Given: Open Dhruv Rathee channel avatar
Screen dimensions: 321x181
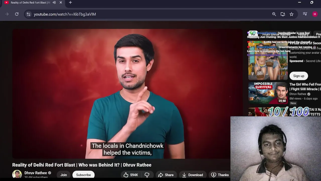Looking at the screenshot, I should [17, 174].
